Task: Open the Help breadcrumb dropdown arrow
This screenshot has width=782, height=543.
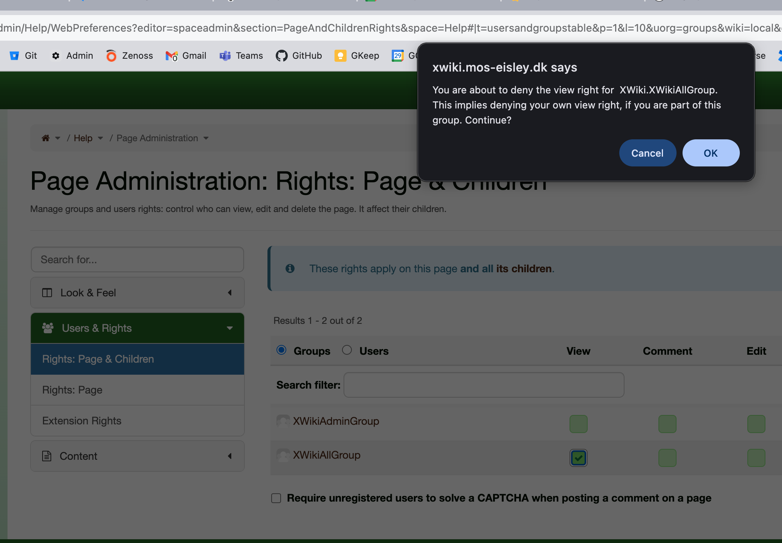Action: tap(100, 138)
